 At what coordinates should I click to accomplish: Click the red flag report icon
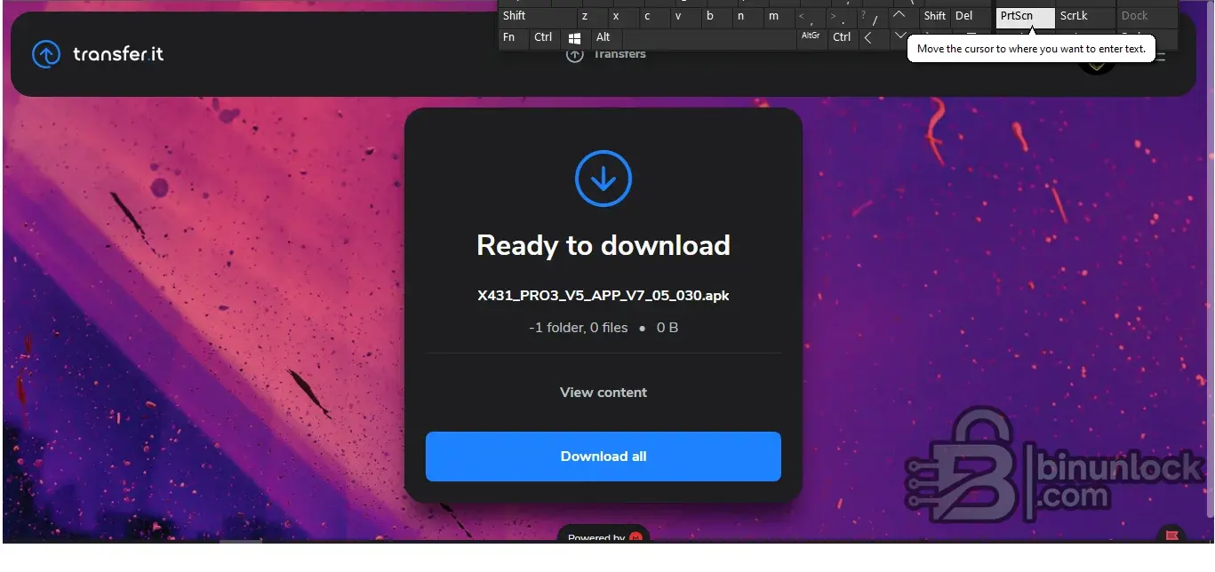point(1172,536)
